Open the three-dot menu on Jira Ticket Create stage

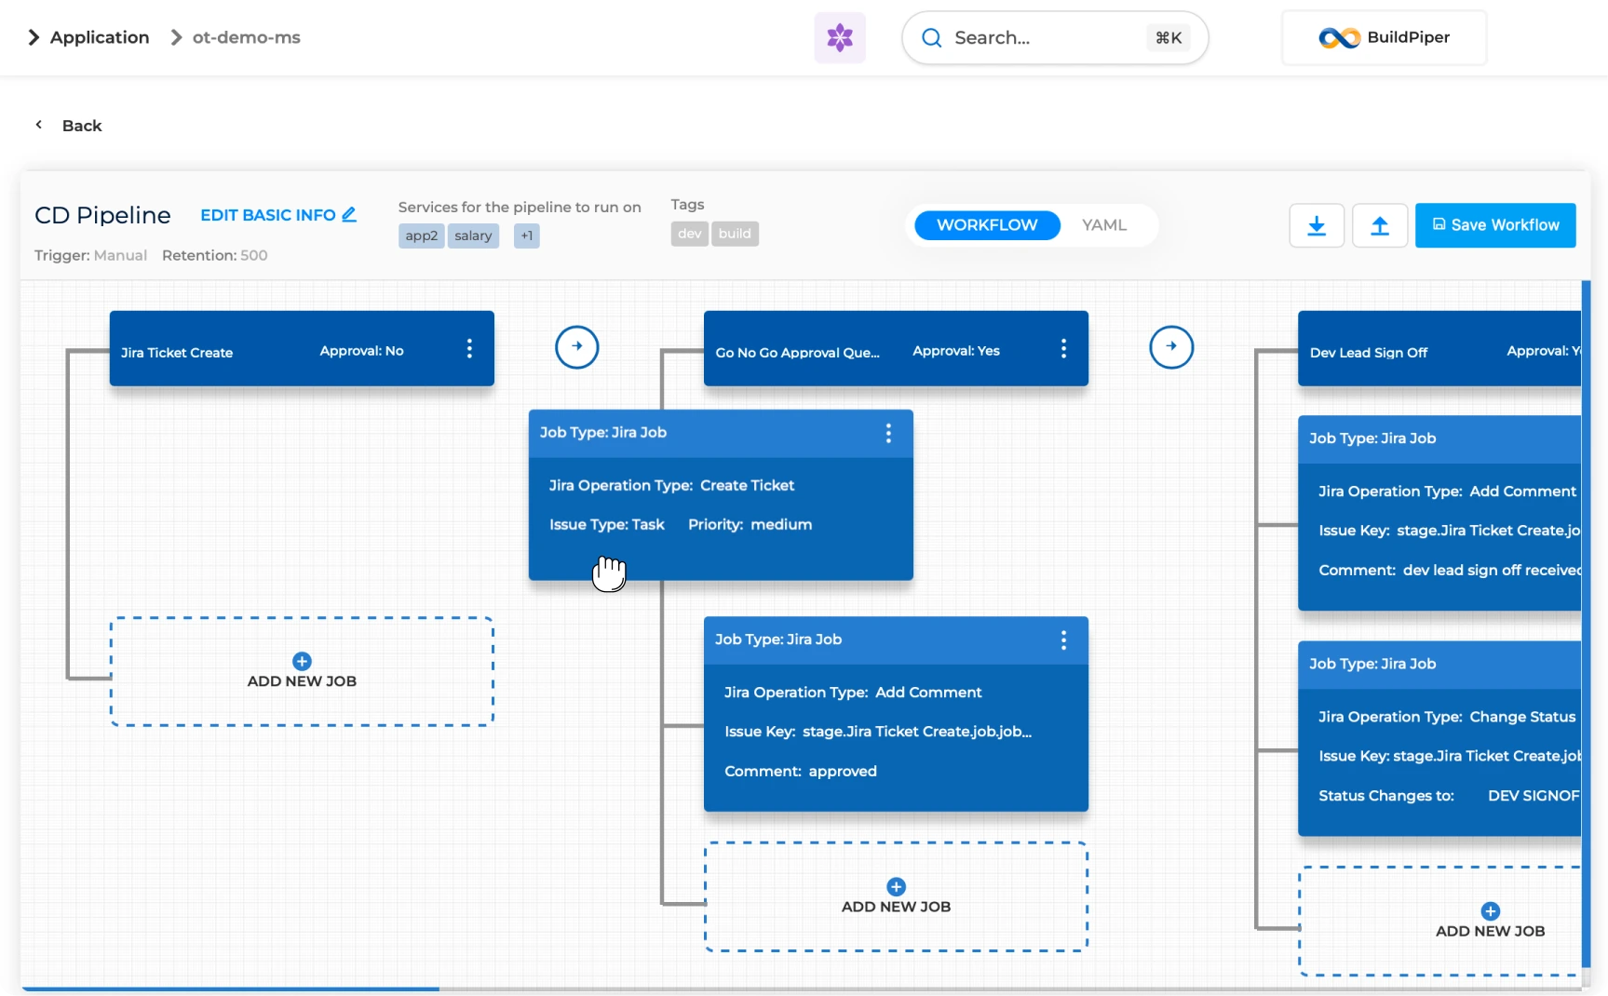(469, 348)
